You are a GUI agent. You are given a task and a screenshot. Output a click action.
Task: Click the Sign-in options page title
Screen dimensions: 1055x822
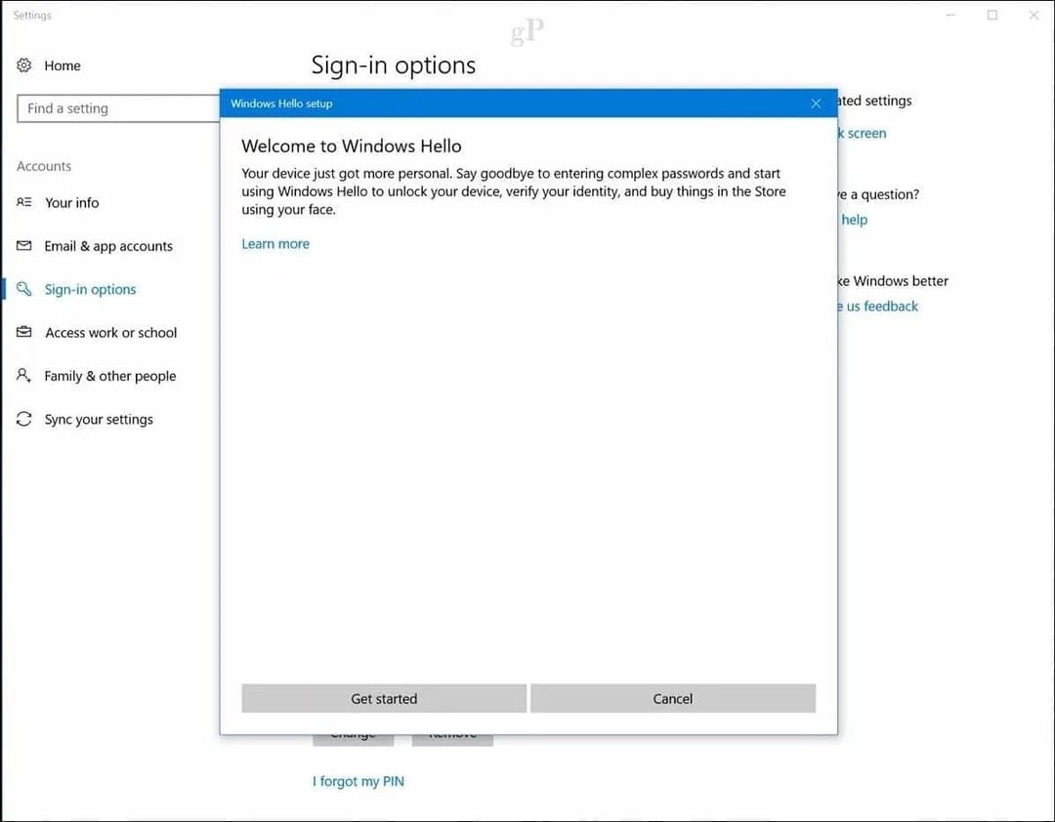point(394,65)
